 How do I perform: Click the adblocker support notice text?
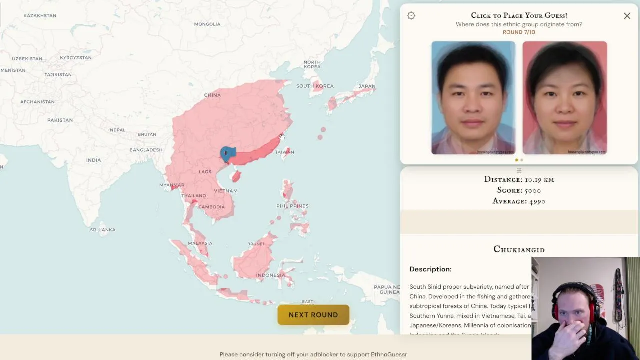pyautogui.click(x=313, y=354)
